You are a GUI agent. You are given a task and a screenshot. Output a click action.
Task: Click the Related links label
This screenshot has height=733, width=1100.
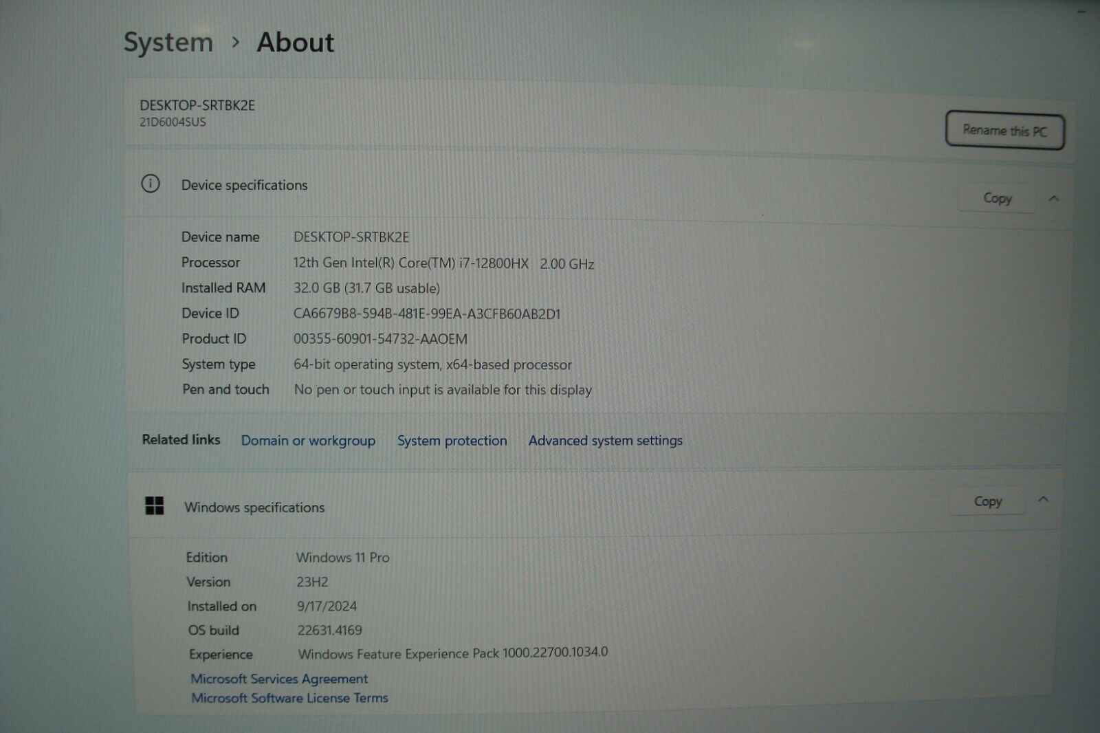click(x=181, y=439)
